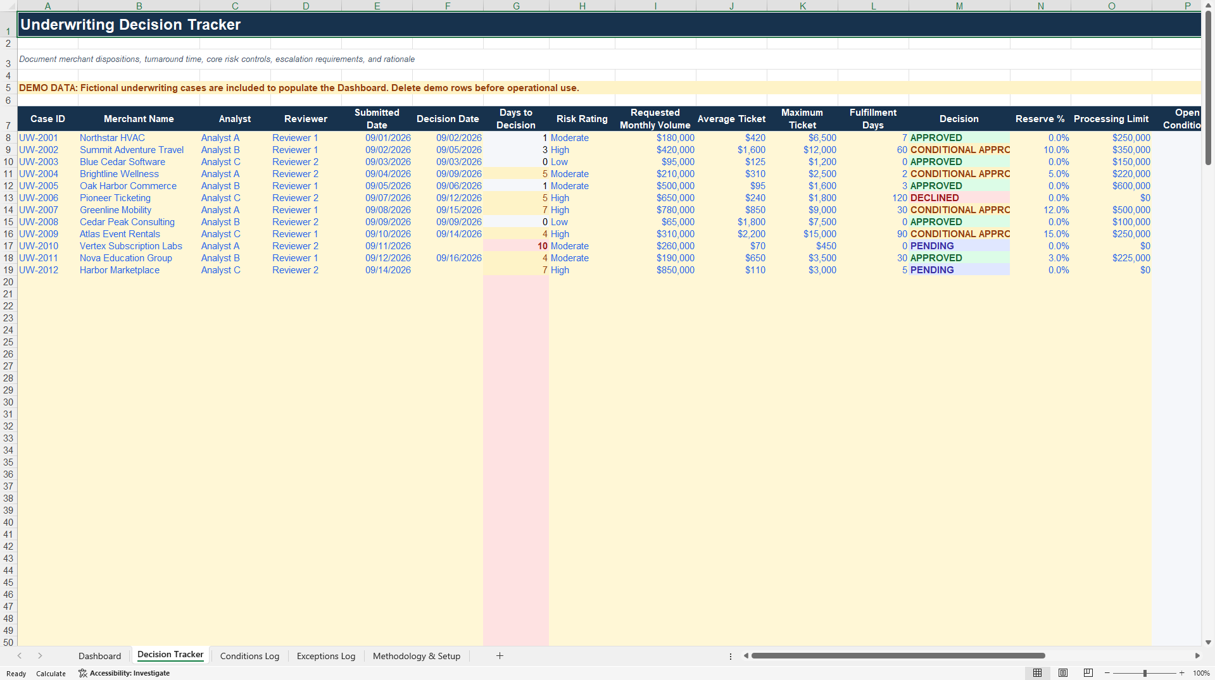The width and height of the screenshot is (1215, 680).
Task: Click the horizontal scrollbar thumb
Action: pyautogui.click(x=898, y=656)
